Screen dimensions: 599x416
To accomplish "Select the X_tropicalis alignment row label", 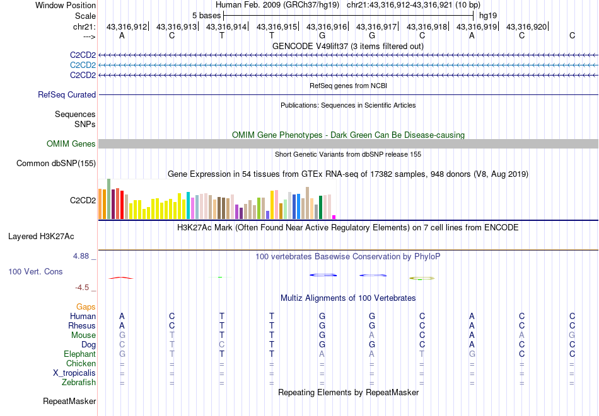I will [74, 373].
